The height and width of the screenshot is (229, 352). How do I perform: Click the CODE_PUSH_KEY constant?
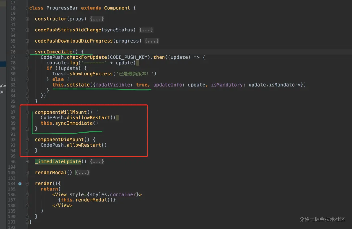pos(128,57)
